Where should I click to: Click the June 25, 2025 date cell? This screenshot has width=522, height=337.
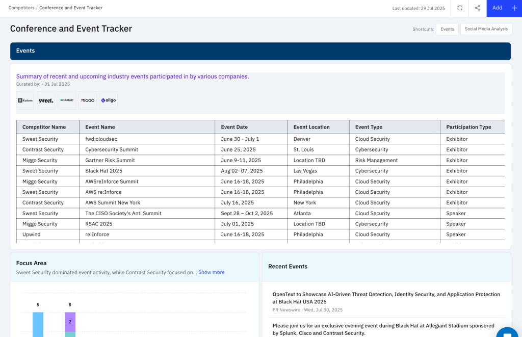pyautogui.click(x=251, y=149)
